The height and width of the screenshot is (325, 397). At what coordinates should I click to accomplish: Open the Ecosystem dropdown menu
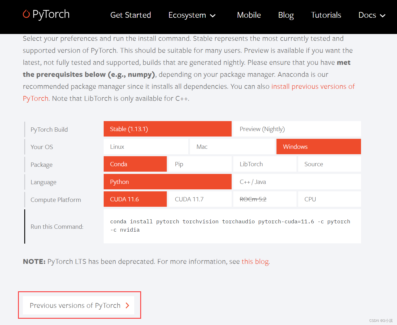pos(187,15)
